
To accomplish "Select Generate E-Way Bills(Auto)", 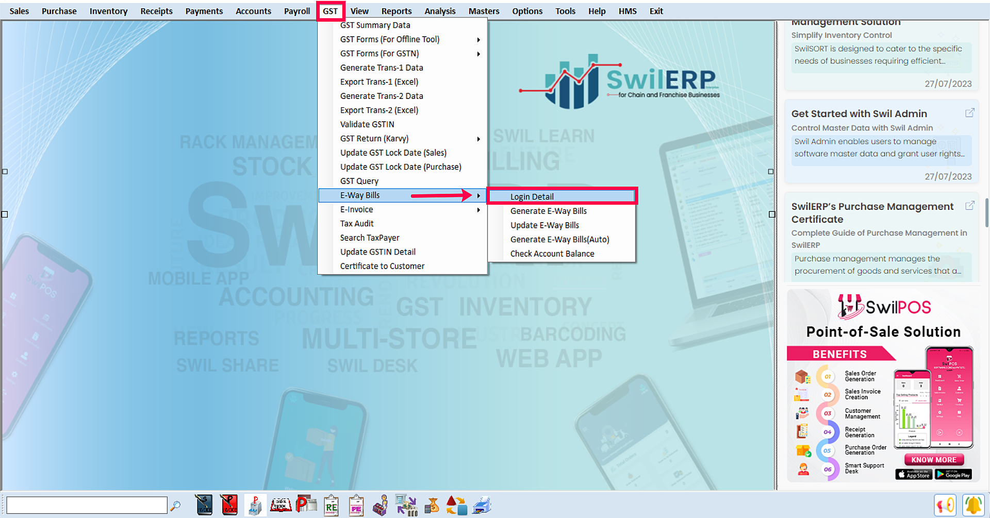I will click(x=562, y=240).
